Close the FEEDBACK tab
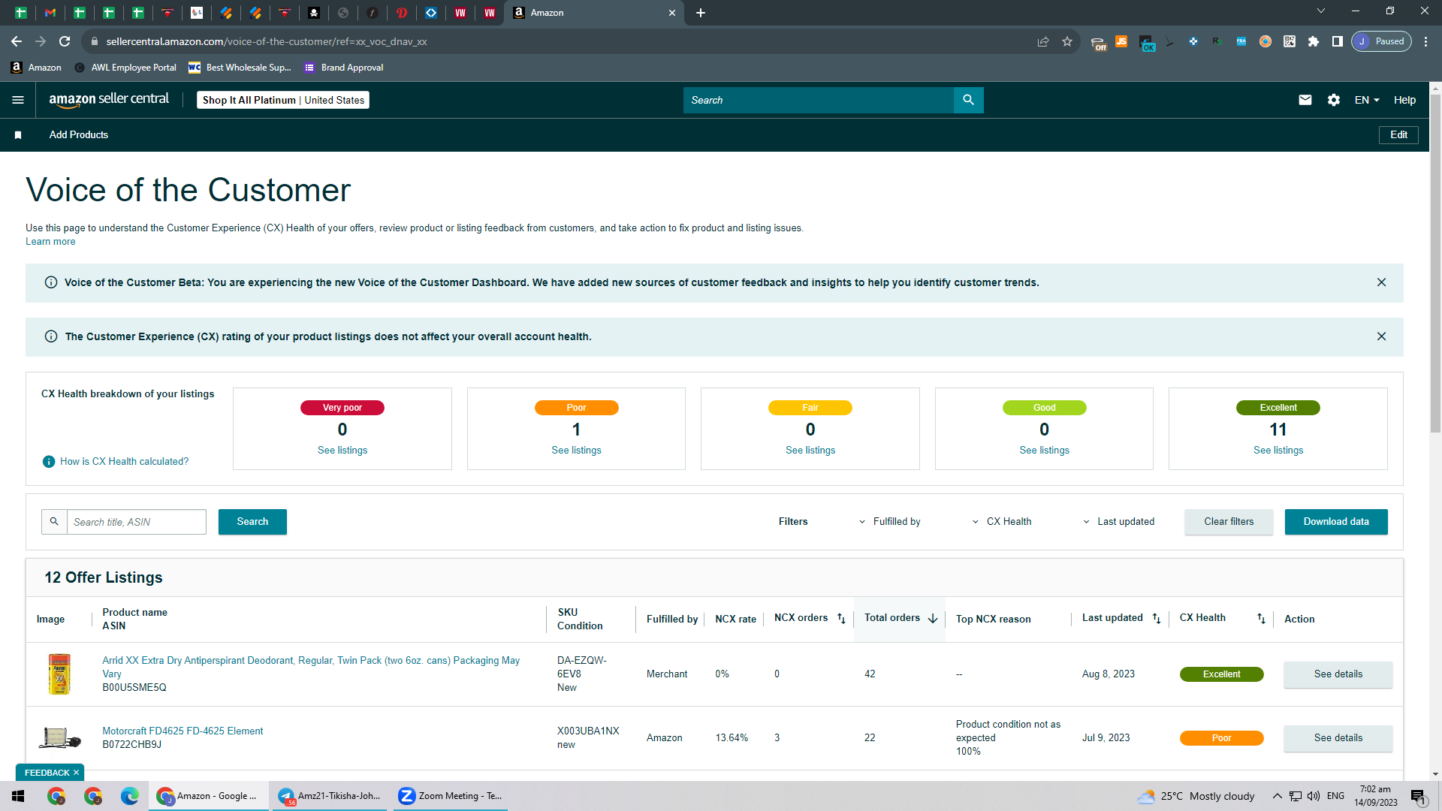The width and height of the screenshot is (1442, 811). click(76, 773)
